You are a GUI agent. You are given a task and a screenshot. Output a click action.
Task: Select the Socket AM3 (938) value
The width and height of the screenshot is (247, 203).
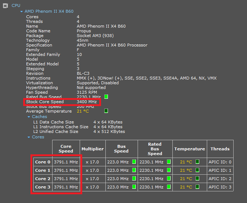click(x=95, y=36)
